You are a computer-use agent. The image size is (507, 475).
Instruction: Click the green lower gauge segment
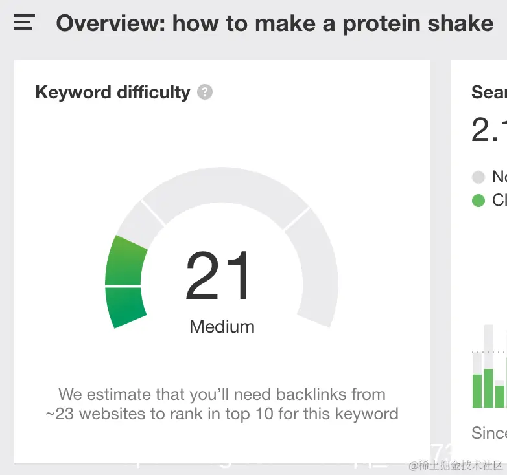click(x=125, y=307)
